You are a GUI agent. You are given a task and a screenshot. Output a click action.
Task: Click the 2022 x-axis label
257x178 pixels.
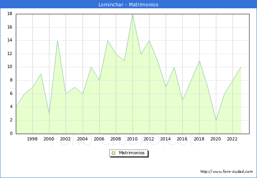pyautogui.click(x=232, y=139)
